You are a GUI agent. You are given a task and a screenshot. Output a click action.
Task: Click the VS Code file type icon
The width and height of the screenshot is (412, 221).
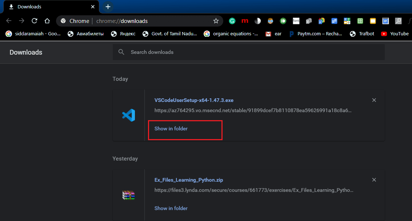click(128, 115)
